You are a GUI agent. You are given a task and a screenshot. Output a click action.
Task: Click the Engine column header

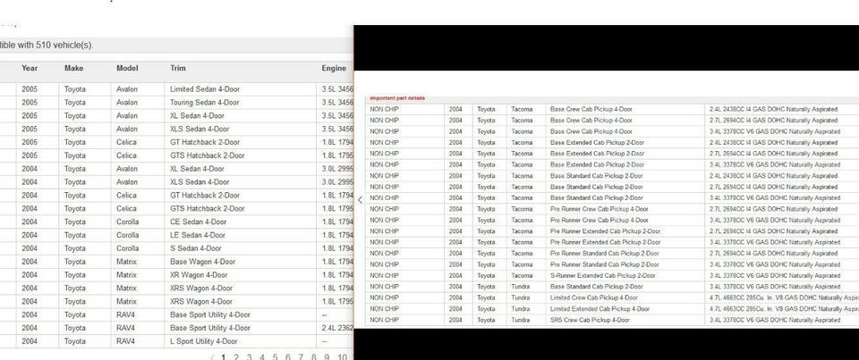pos(334,69)
